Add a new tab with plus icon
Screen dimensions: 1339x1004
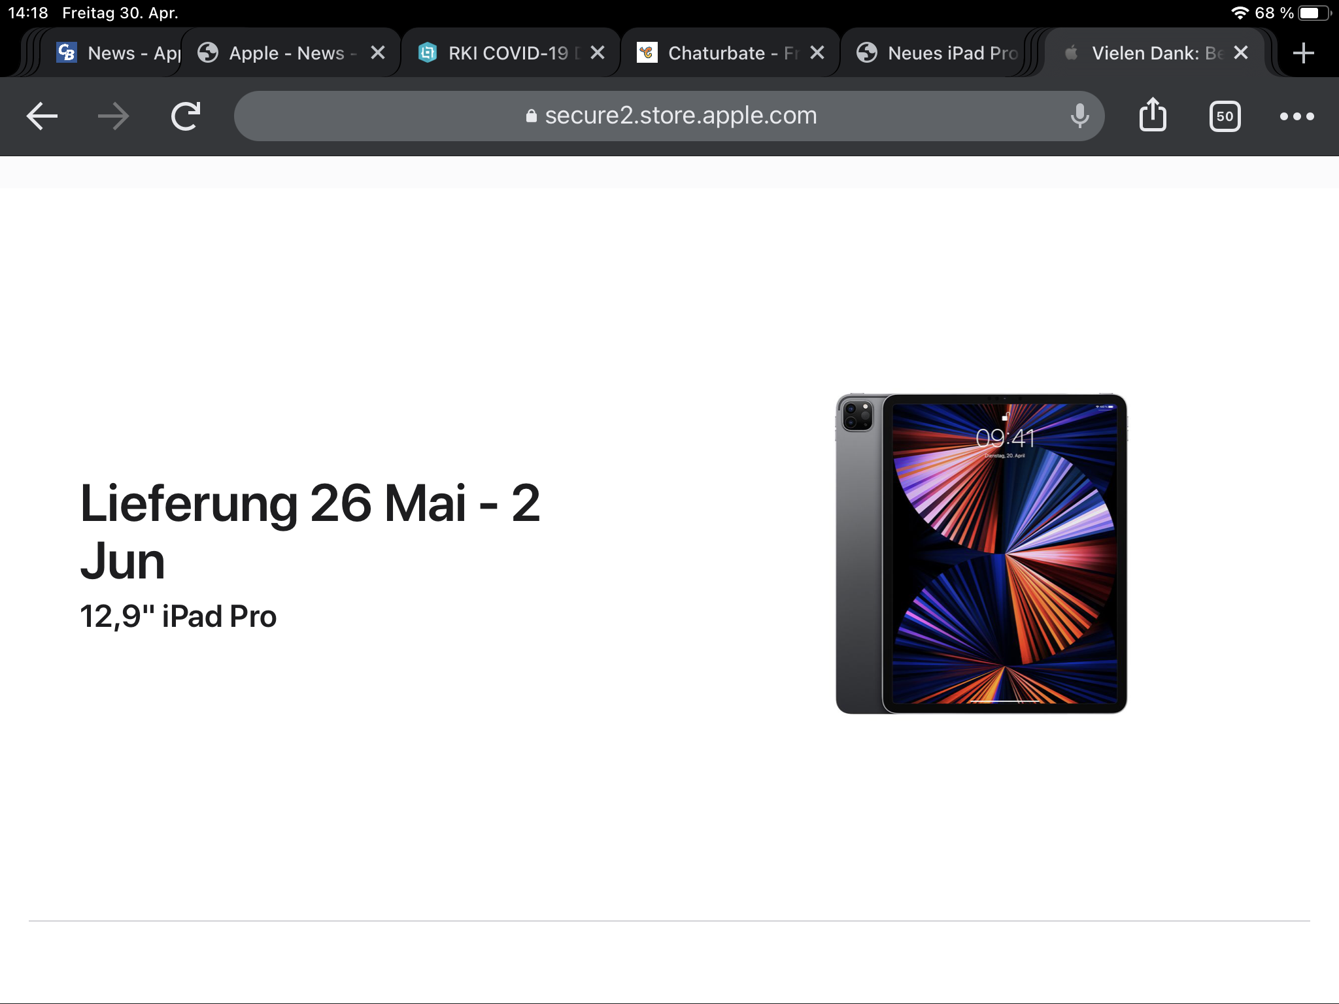click(x=1303, y=53)
